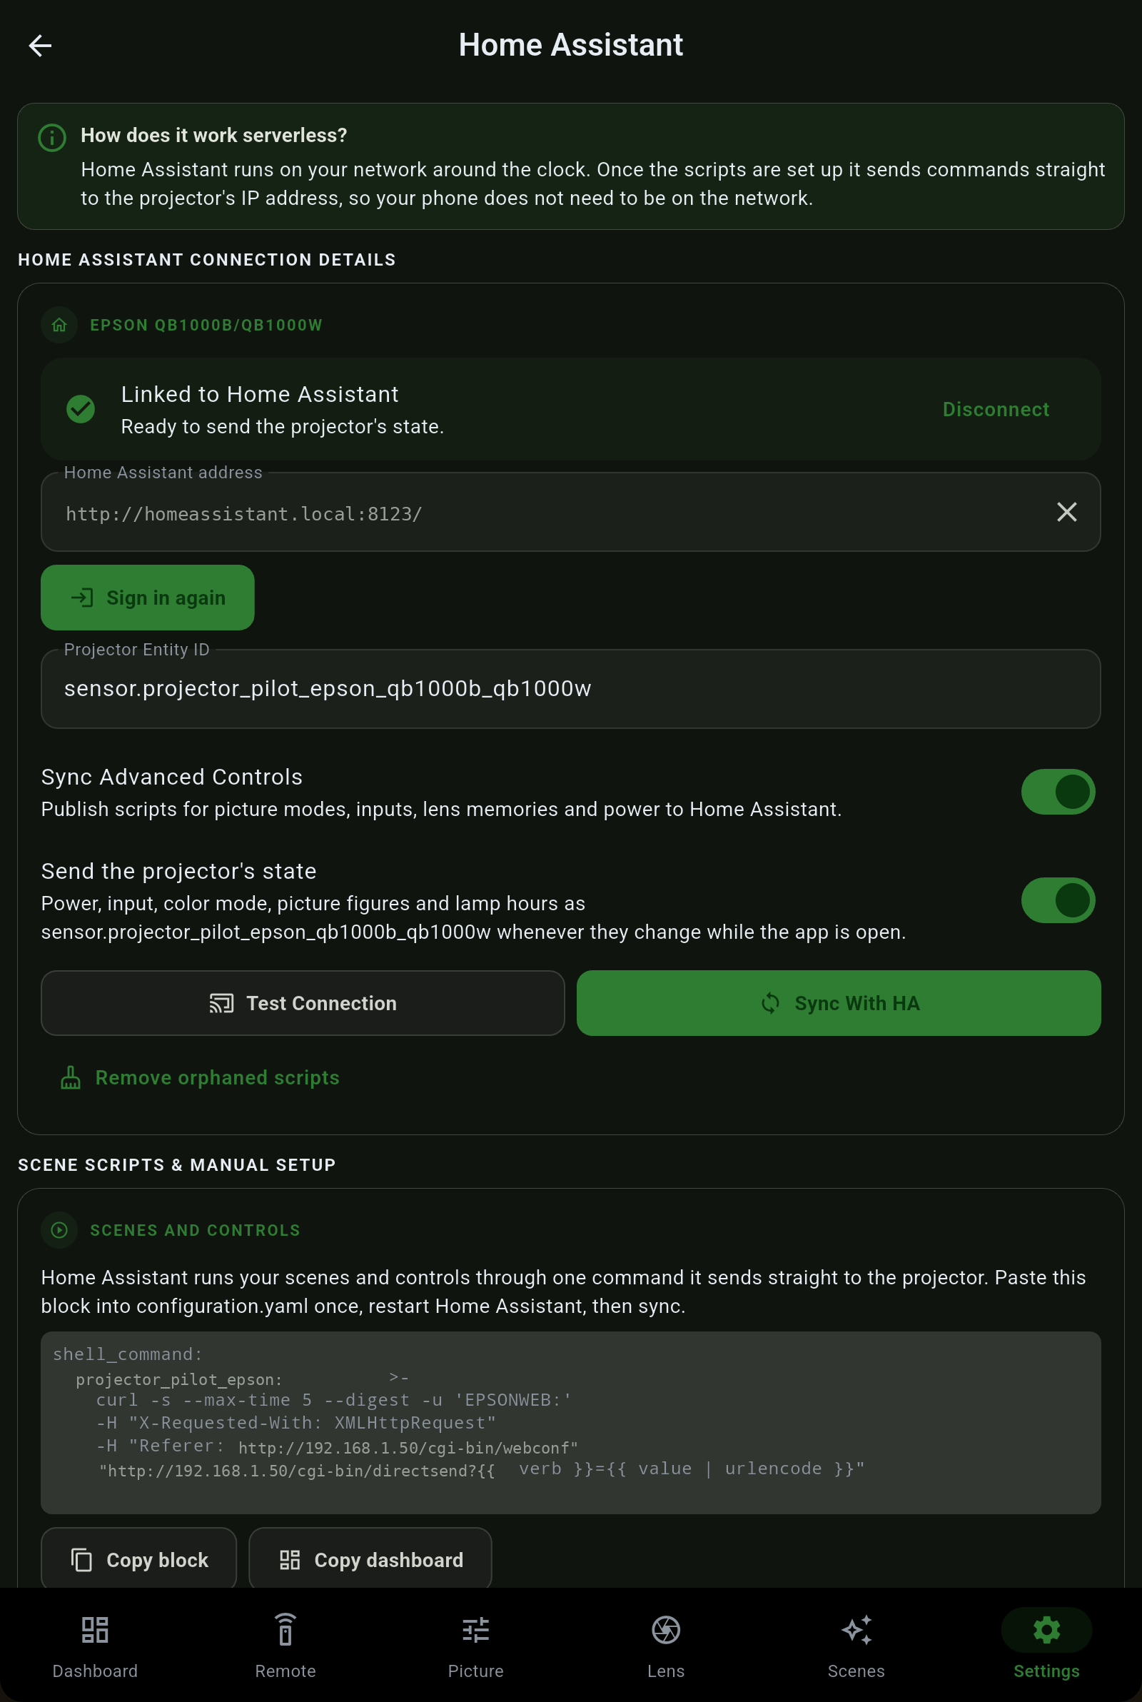Open the Picture tab icon
The width and height of the screenshot is (1142, 1702).
(x=475, y=1630)
